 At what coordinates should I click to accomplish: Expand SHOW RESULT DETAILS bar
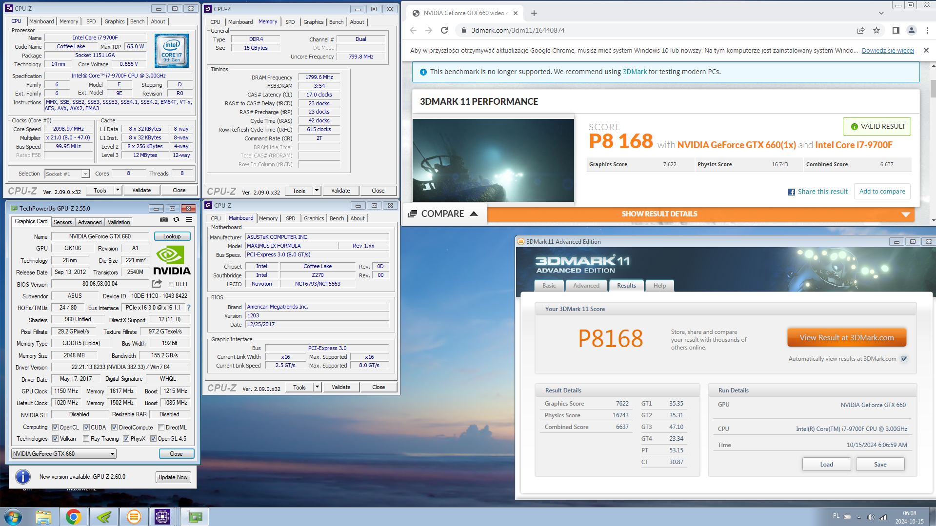tap(700, 214)
